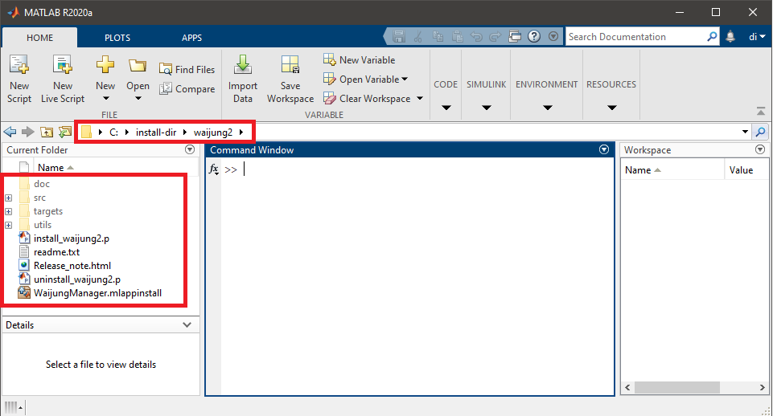
Task: Launch Find Files tool
Action: click(187, 69)
